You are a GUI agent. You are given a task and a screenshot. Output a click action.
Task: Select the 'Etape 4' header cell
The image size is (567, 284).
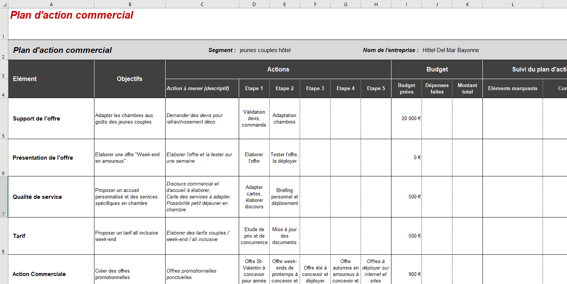point(345,88)
